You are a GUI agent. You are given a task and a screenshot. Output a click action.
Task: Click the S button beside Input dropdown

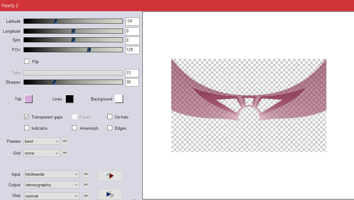point(86,174)
